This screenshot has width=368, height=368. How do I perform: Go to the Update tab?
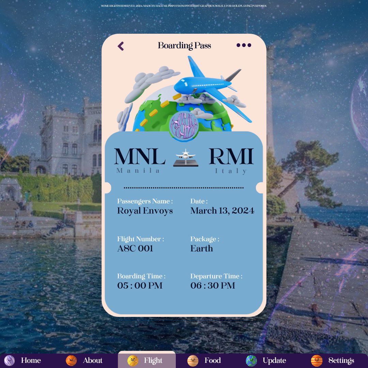point(266,360)
